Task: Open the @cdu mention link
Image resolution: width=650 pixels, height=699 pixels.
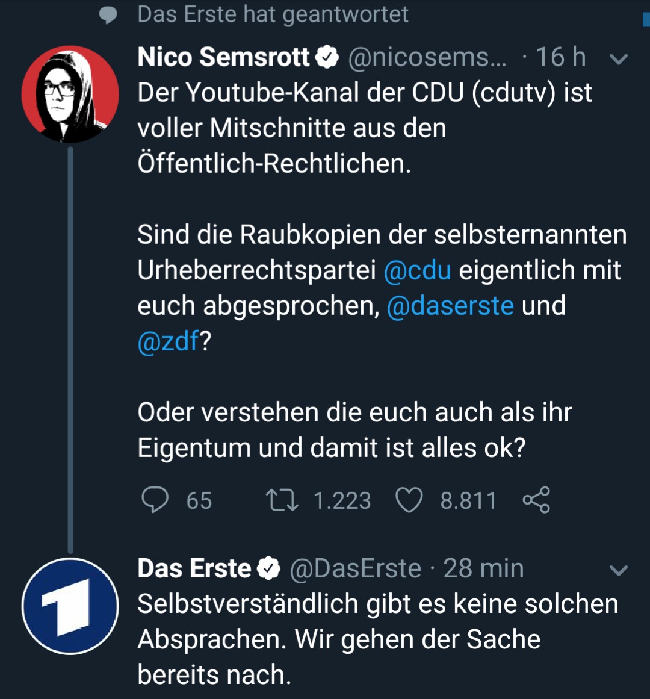Action: tap(417, 270)
